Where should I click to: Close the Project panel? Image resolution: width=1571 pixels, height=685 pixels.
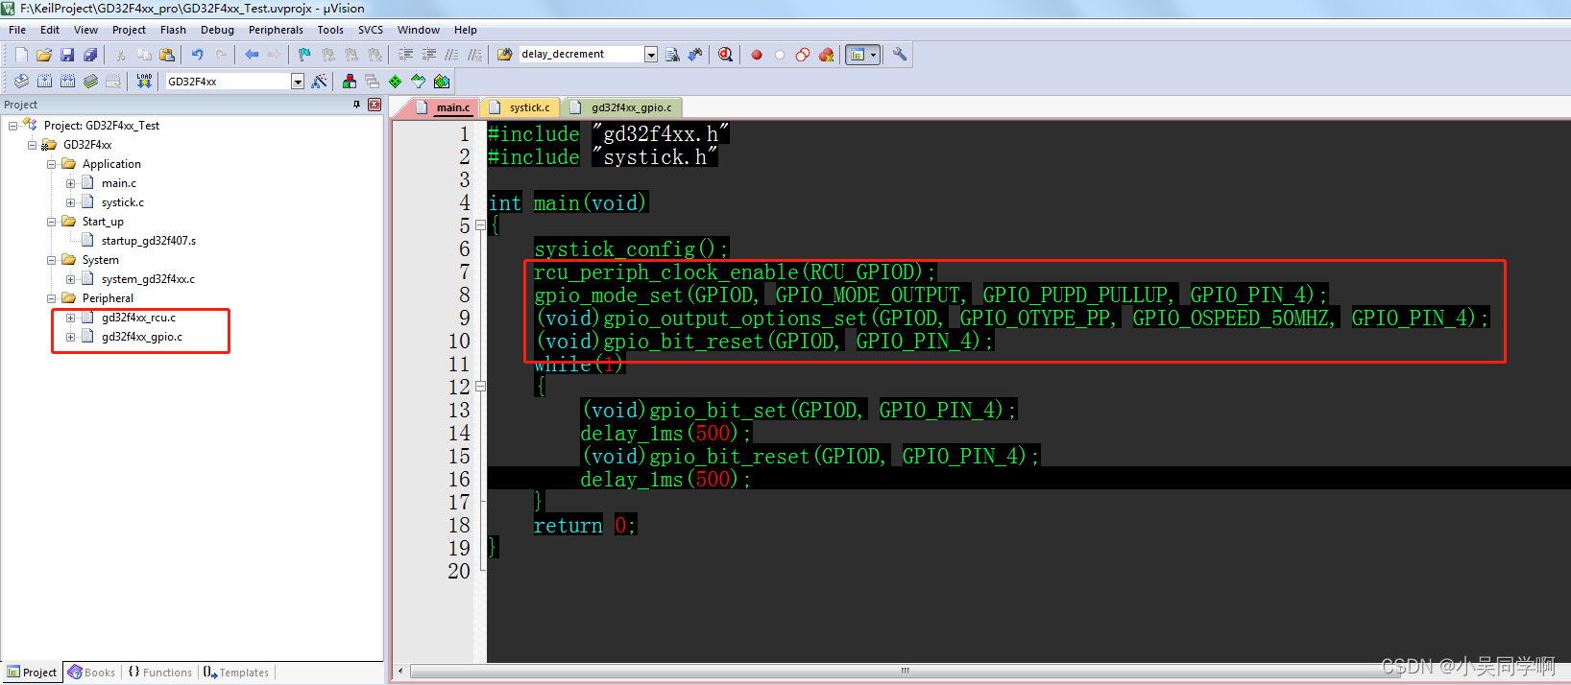pyautogui.click(x=375, y=105)
